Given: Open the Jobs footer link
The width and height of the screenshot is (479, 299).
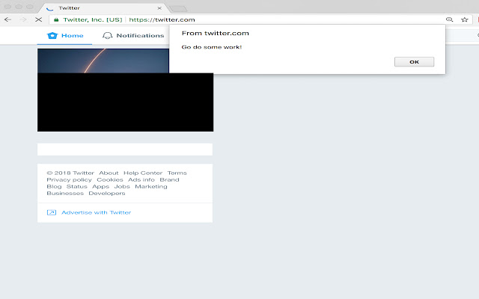Looking at the screenshot, I should coord(122,186).
